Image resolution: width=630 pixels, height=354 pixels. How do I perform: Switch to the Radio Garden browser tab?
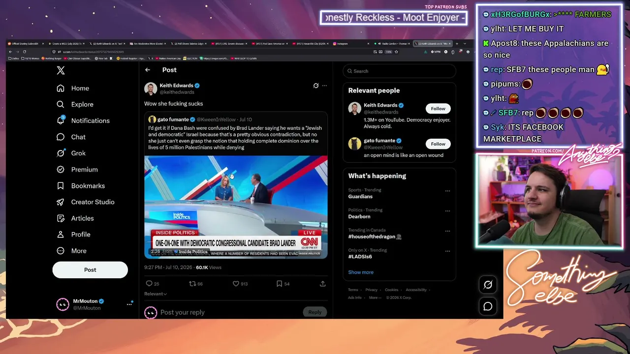(392, 44)
